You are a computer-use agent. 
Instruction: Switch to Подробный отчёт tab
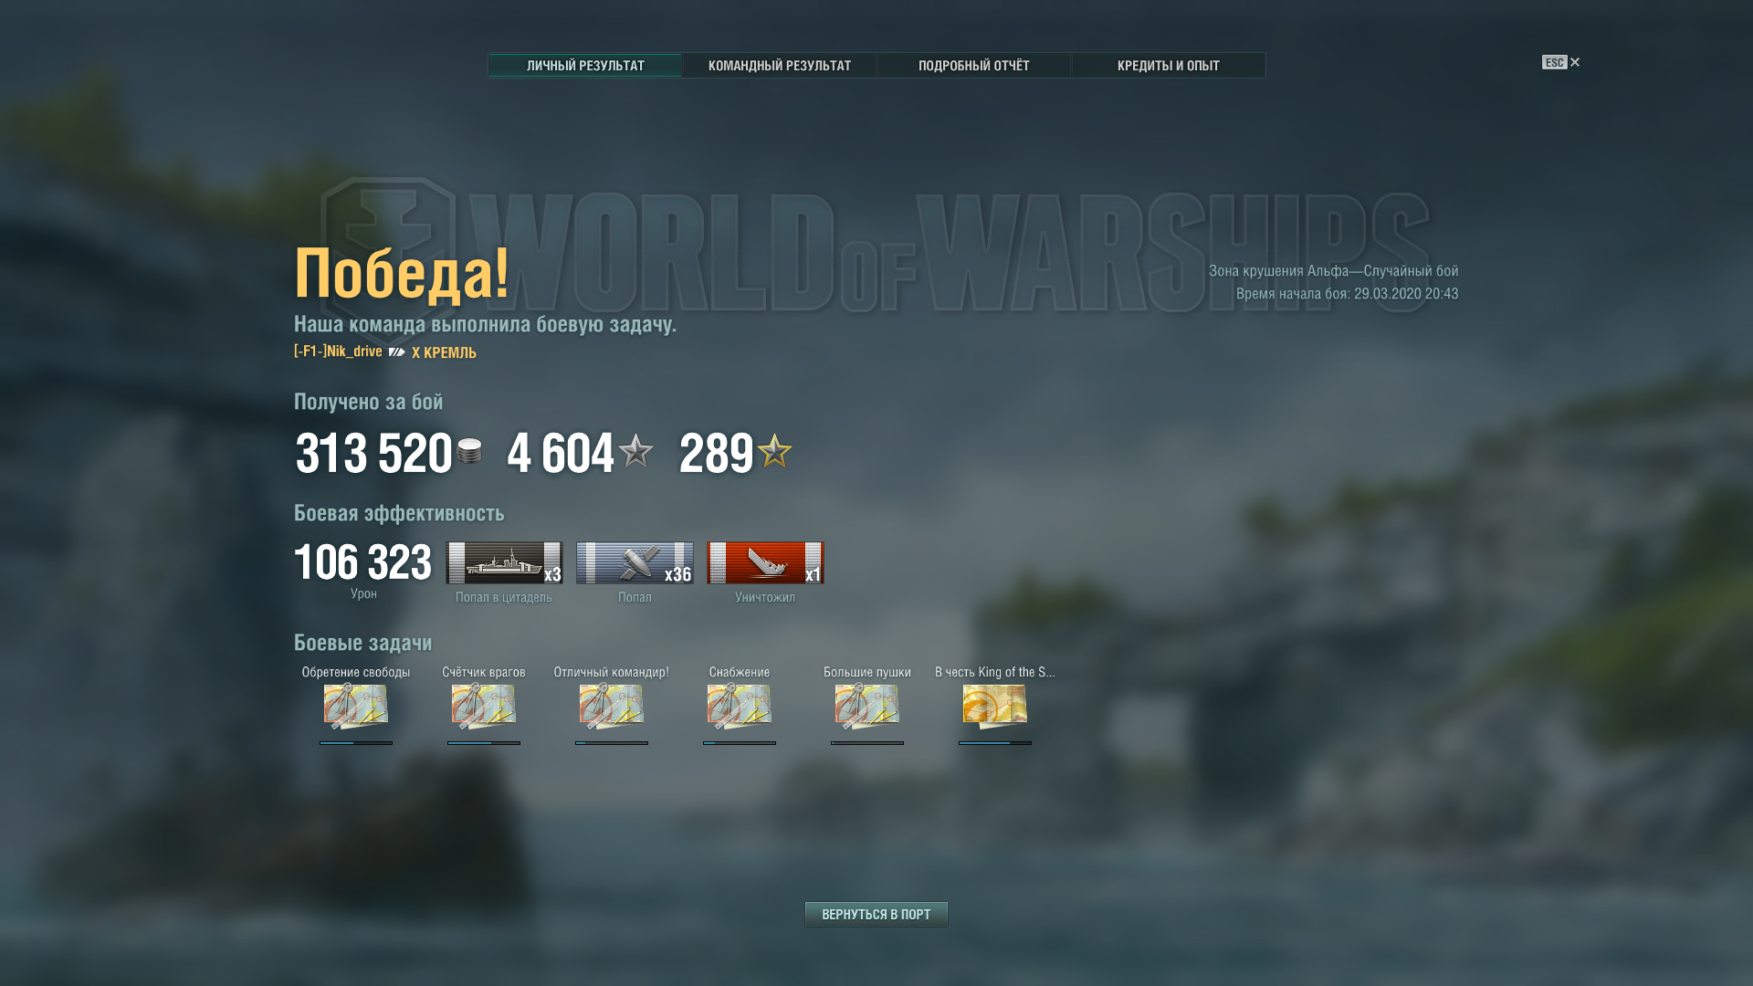tap(974, 66)
